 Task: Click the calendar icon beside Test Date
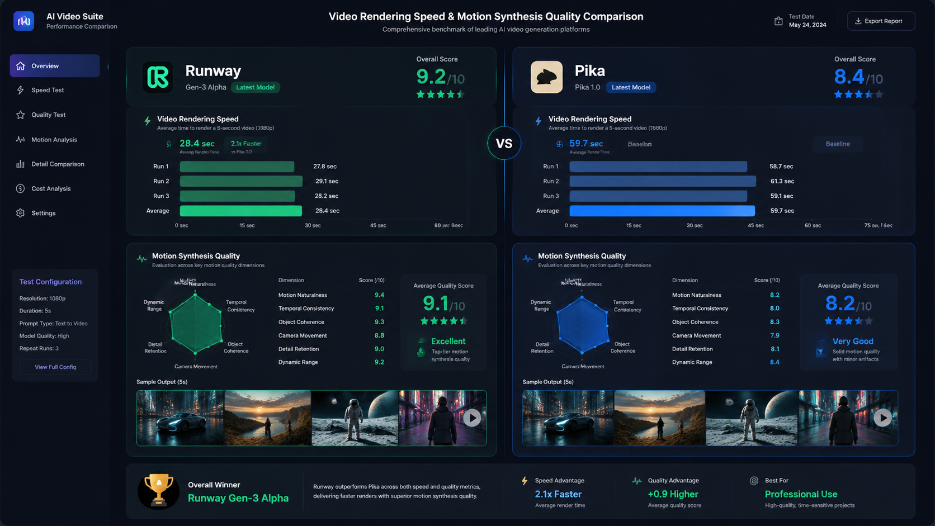[x=778, y=21]
